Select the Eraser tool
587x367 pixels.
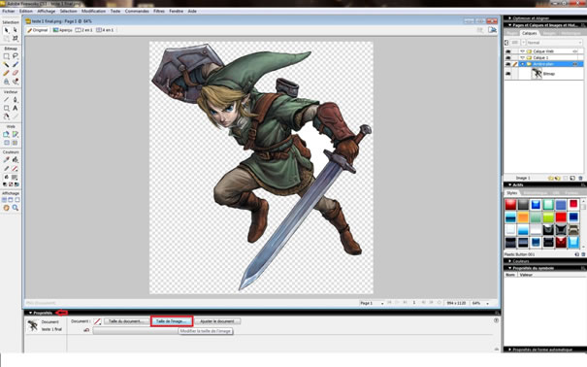click(15, 73)
